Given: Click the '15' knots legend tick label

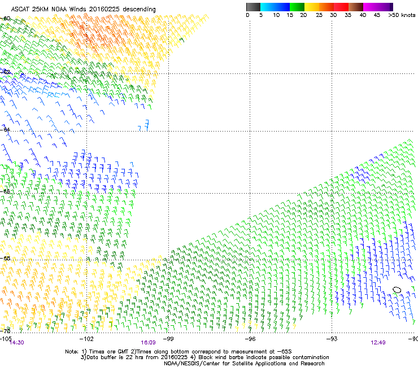Looking at the screenshot, I should (290, 15).
